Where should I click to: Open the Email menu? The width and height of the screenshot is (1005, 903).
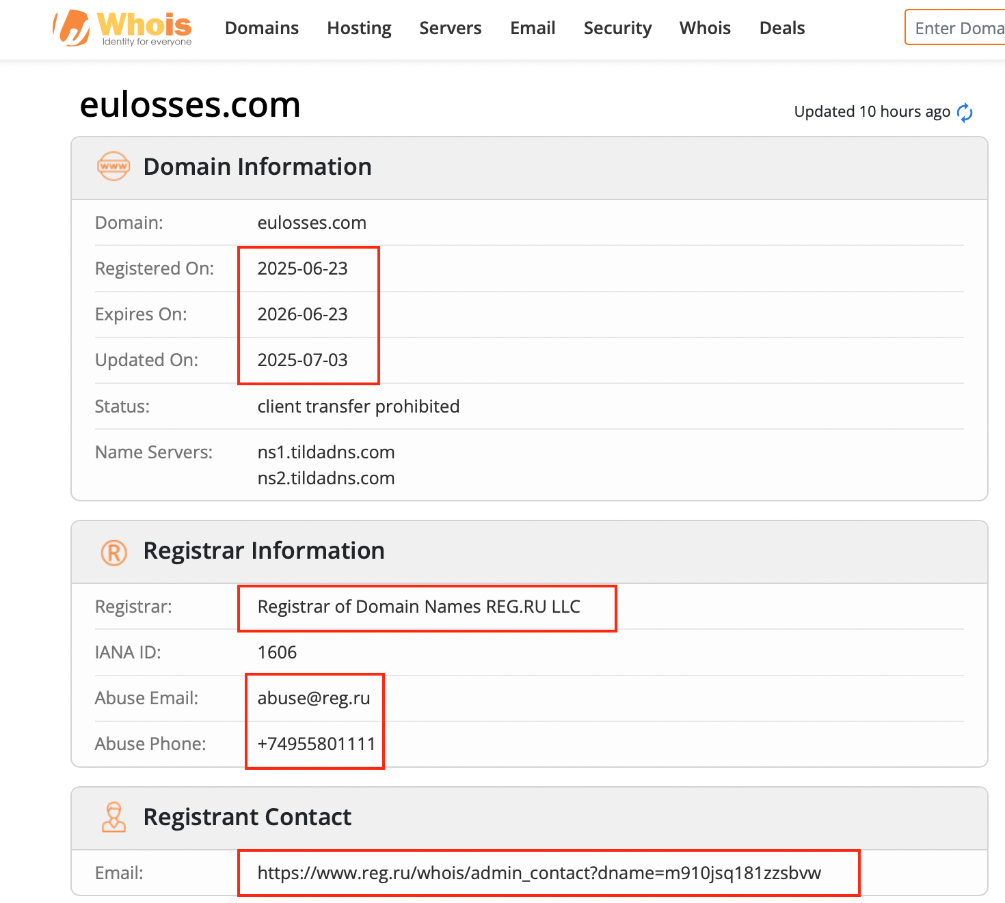[x=533, y=28]
